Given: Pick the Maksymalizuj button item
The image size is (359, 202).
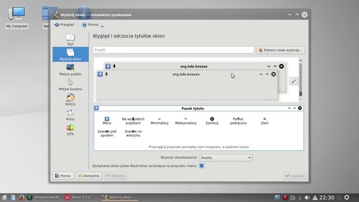Looking at the screenshot, I should point(186,121).
